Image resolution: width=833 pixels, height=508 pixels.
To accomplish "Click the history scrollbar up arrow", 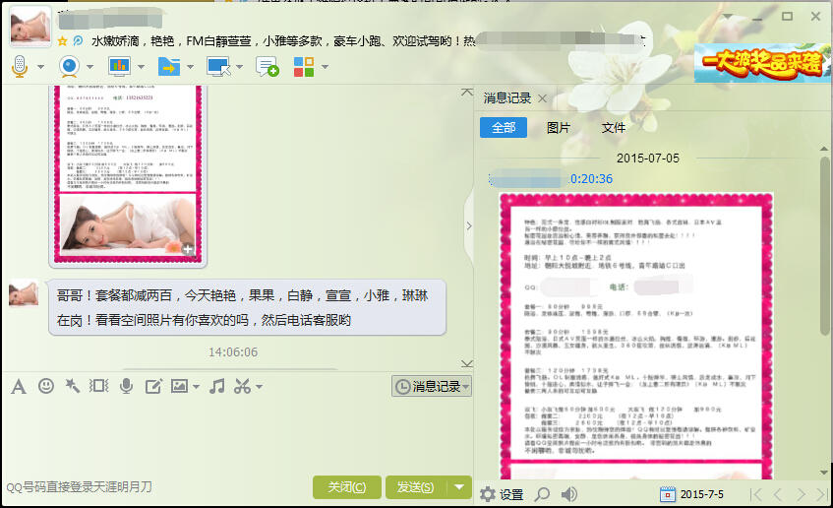I will (824, 148).
